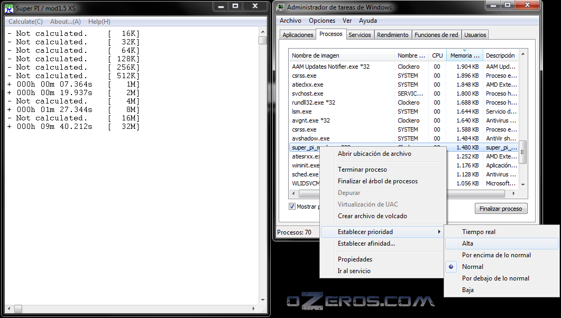
Task: Select Terminar proceso in context menu
Action: coord(362,170)
